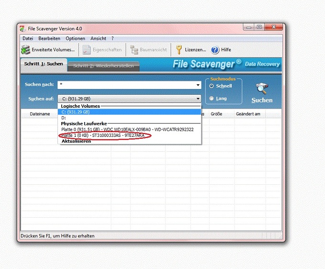Click the Eigenschaften toolbar icon
325x269 pixels.
pyautogui.click(x=87, y=50)
